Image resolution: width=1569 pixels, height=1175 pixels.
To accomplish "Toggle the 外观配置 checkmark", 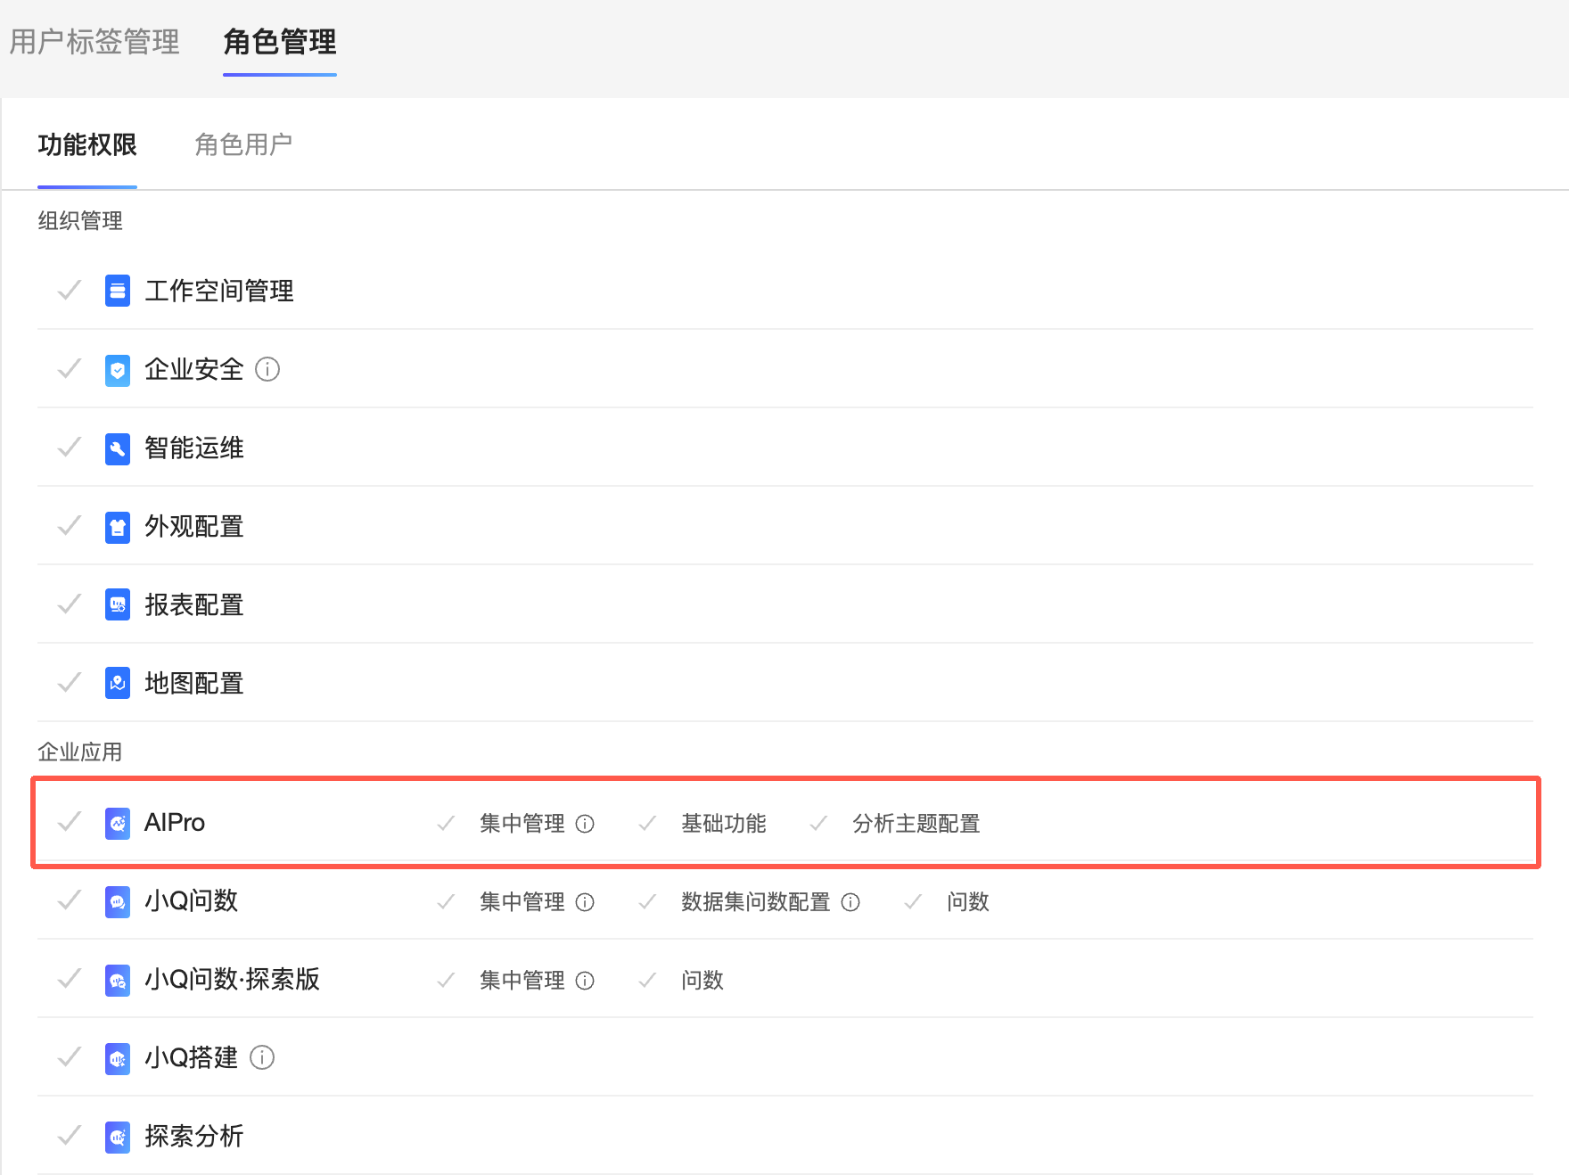I will tap(70, 525).
